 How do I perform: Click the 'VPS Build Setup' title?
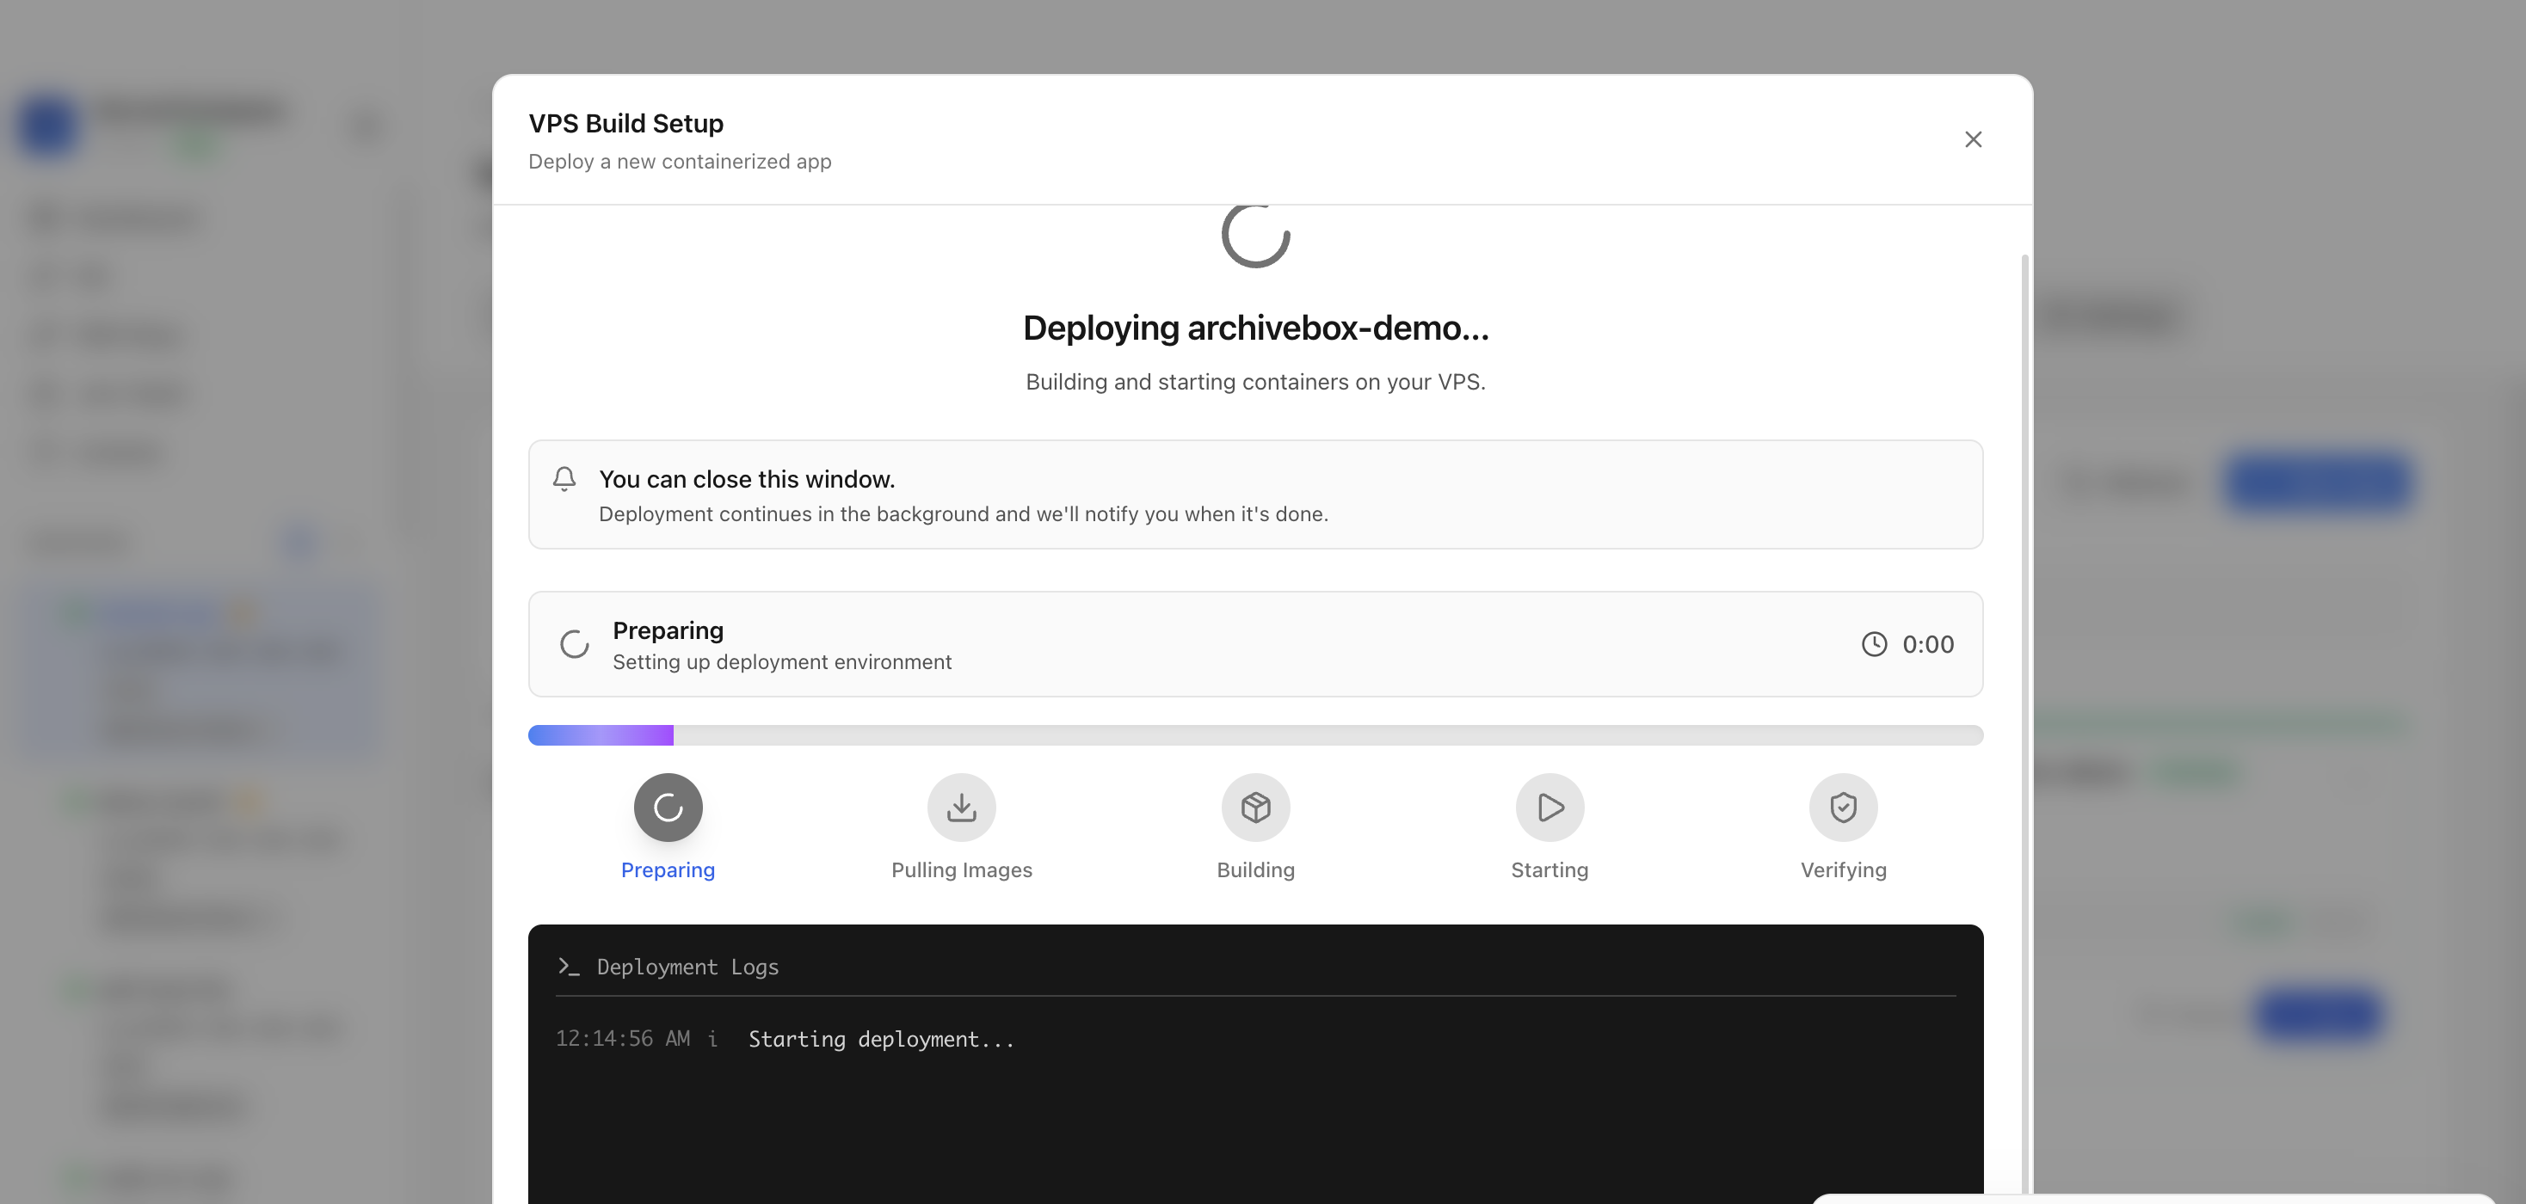coord(625,124)
